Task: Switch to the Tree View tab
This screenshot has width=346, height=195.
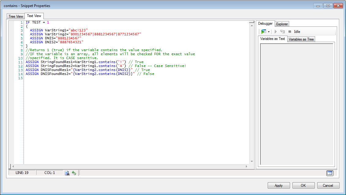Action: click(16, 16)
